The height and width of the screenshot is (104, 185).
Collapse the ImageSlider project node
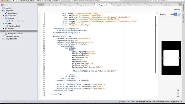pyautogui.click(x=2, y=11)
